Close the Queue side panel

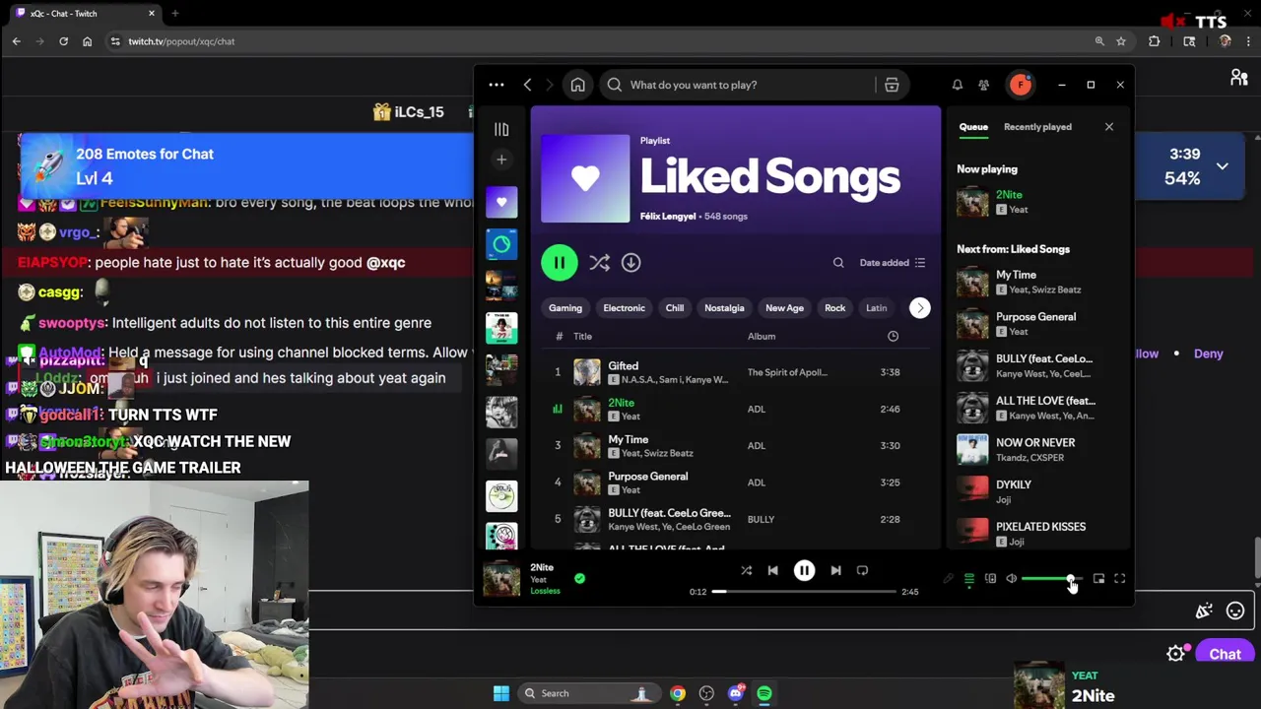click(x=1109, y=127)
